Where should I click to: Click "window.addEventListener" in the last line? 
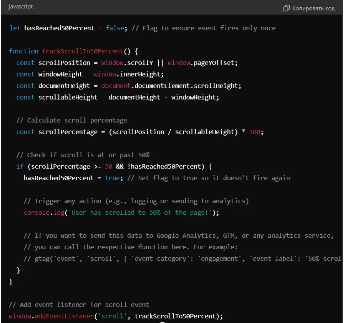51,316
